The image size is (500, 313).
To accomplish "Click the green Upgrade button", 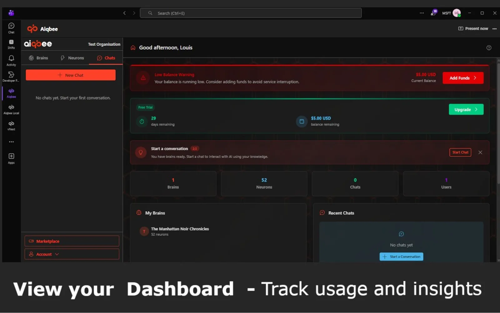I will (466, 110).
